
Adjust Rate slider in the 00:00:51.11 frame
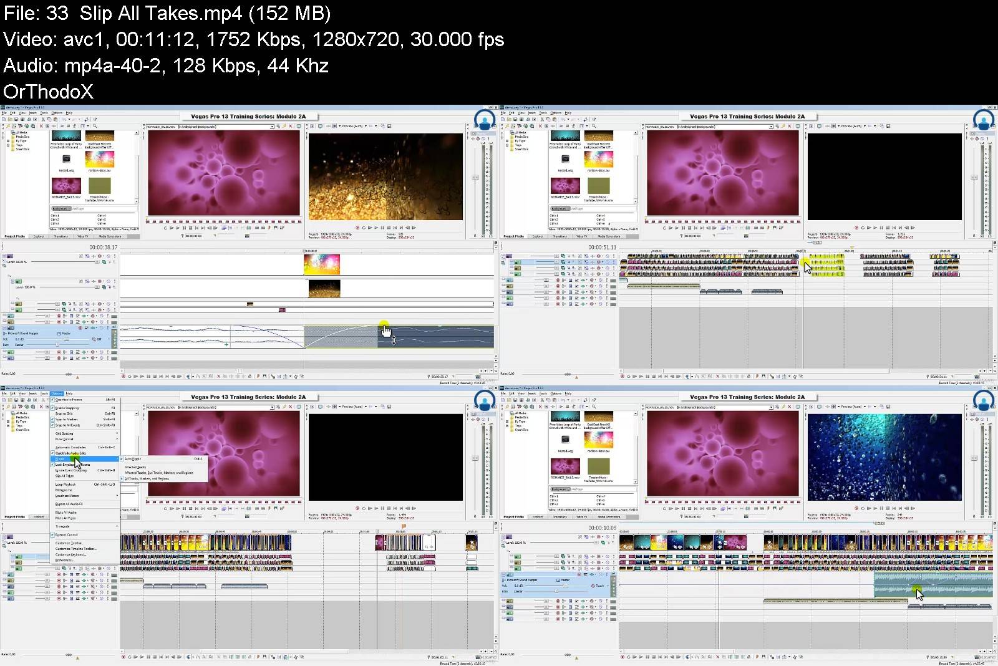pyautogui.click(x=568, y=374)
